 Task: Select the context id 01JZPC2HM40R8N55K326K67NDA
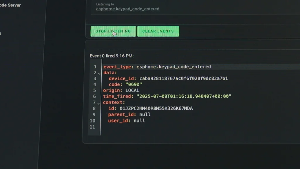click(x=156, y=109)
